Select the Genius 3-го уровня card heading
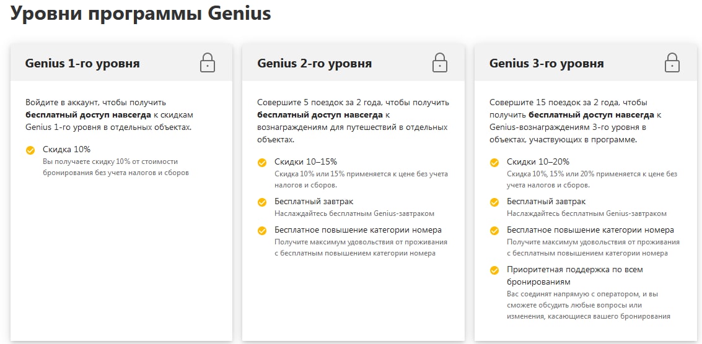The width and height of the screenshot is (702, 344). pyautogui.click(x=546, y=63)
